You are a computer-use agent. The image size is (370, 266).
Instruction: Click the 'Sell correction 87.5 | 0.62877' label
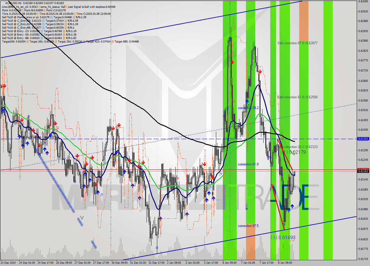(x=297, y=43)
